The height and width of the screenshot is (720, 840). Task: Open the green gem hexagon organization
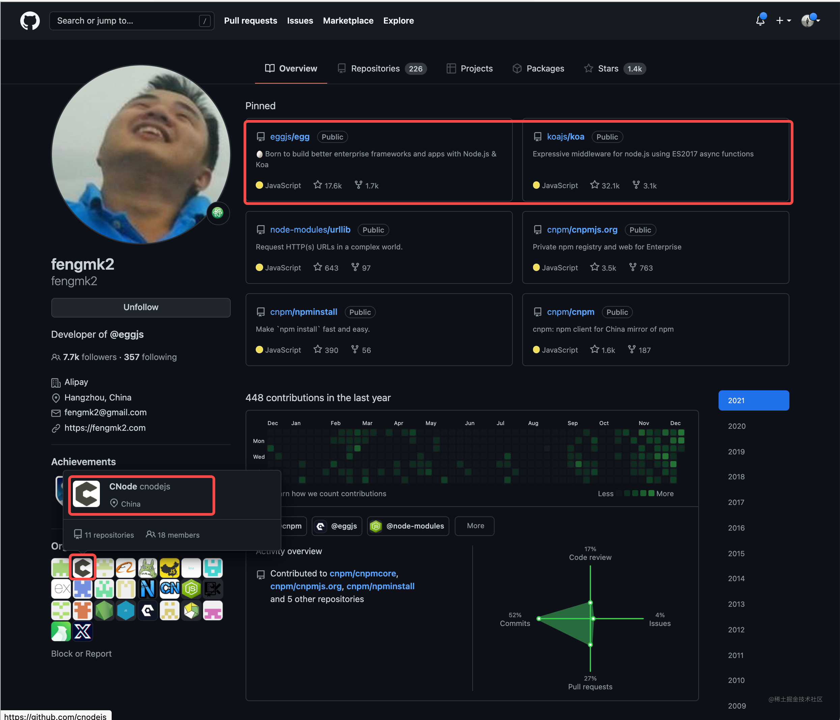[104, 610]
